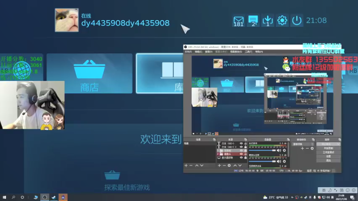Move scene up with arrow icon
Viewport: 358px width, 201px height.
[x=196, y=165]
